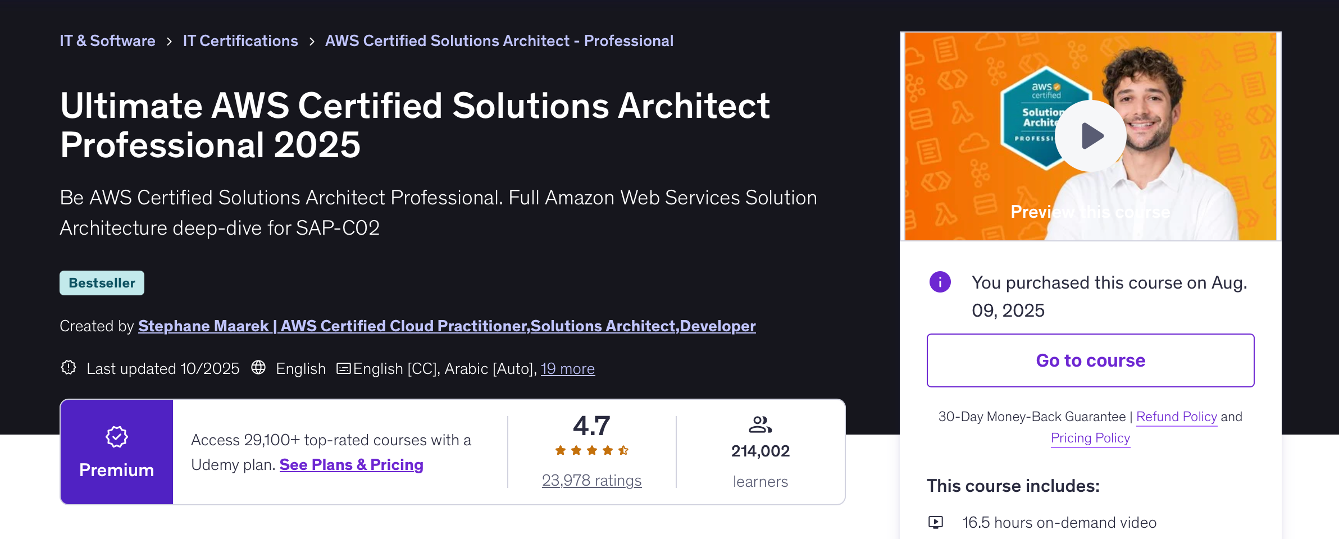Screen dimensions: 1339x539
Task: Click the on-demand video icon beside 16.5 hours
Action: pos(935,522)
